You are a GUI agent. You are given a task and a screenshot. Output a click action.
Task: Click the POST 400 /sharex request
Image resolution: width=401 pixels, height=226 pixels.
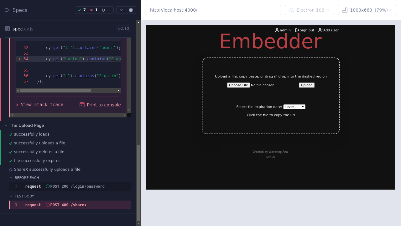point(70,205)
